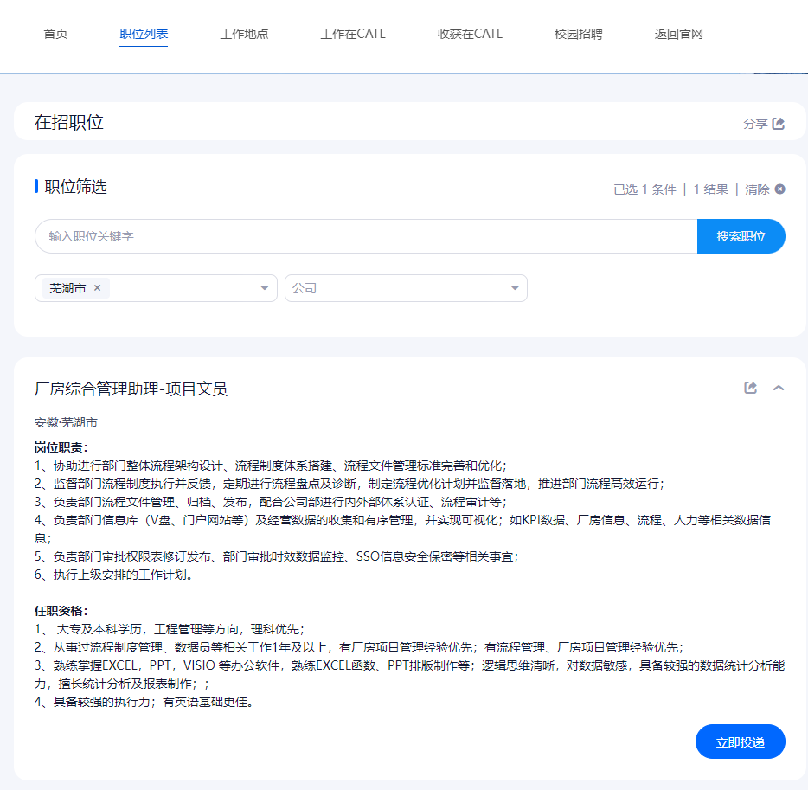The height and width of the screenshot is (790, 808).
Task: Click the clear filters X icon beside 清除
Action: click(779, 189)
